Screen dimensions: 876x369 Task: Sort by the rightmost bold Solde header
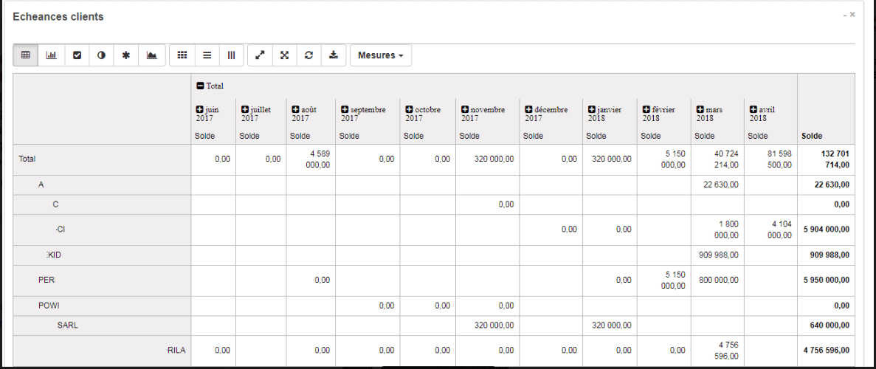point(812,136)
